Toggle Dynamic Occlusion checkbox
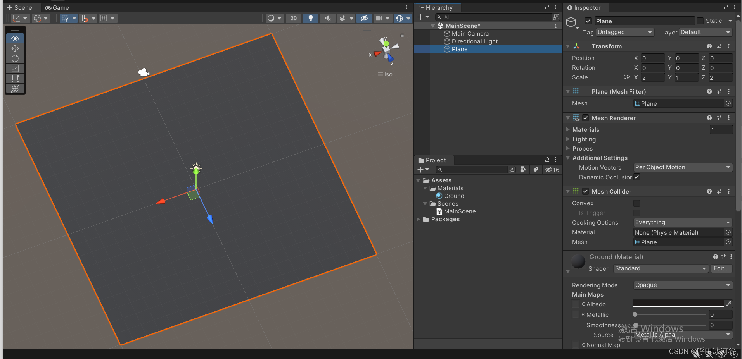742x359 pixels. [637, 177]
